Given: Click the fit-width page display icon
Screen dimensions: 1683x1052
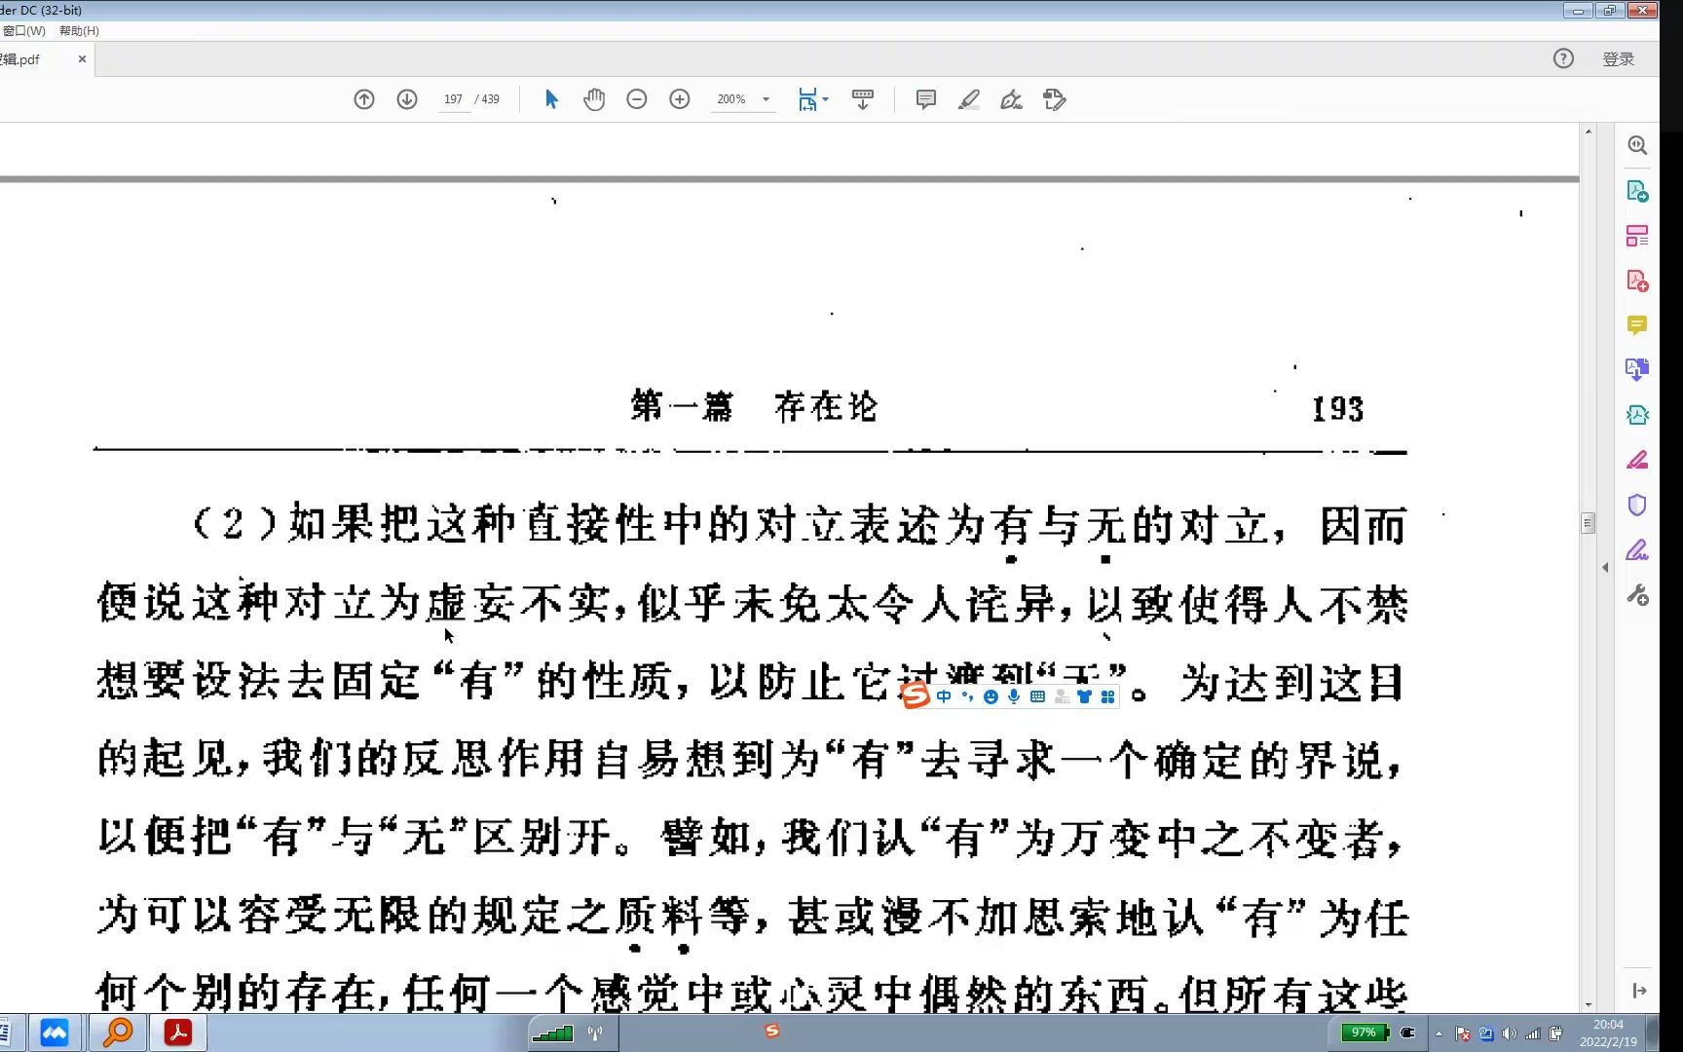Looking at the screenshot, I should coord(807,99).
